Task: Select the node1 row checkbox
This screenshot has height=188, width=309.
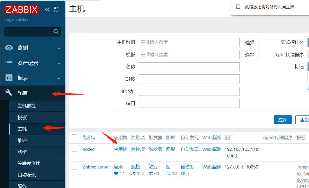Action: [74, 149]
